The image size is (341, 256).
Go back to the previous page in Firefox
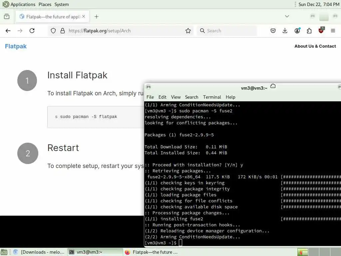coord(8,31)
